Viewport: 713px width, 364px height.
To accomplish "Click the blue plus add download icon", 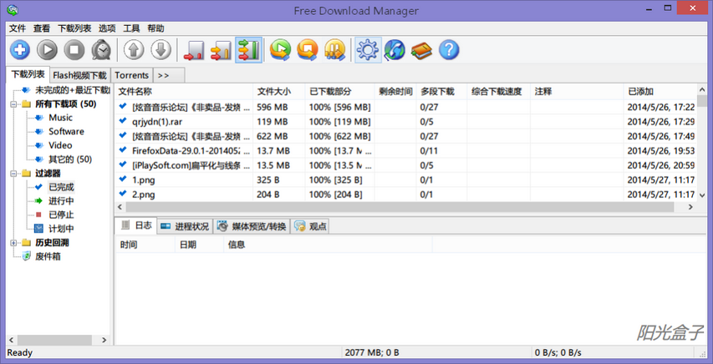I will (19, 50).
